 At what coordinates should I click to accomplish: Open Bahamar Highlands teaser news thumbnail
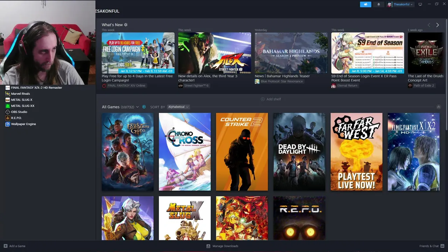(291, 53)
